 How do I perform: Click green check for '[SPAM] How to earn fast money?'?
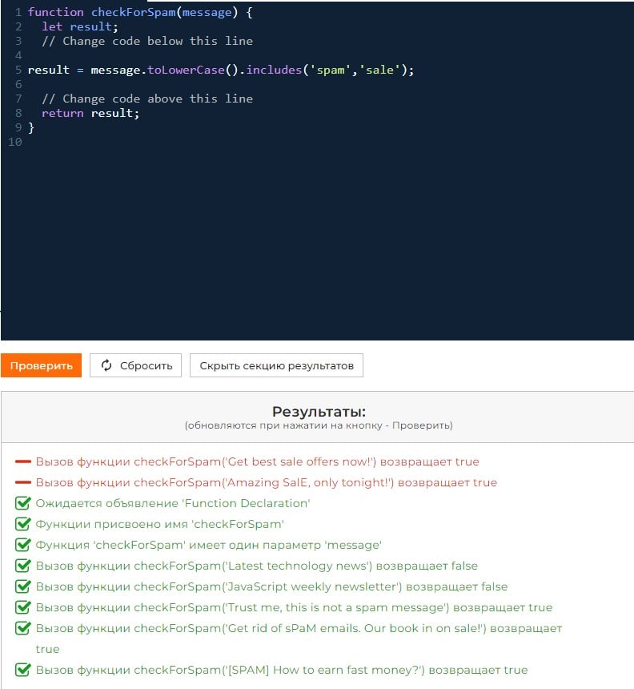pos(23,670)
